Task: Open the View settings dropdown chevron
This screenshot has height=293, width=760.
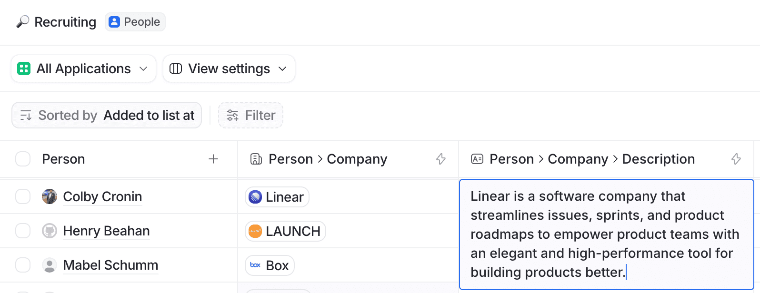Action: tap(282, 68)
